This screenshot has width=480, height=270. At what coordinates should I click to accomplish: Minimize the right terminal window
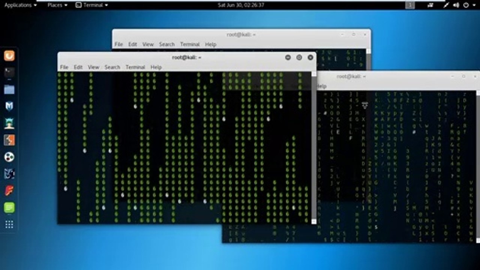pos(453,76)
